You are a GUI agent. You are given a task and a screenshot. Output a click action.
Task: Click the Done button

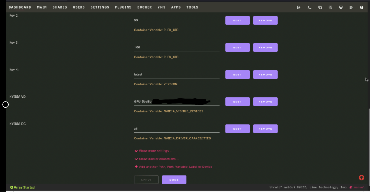pos(174,180)
